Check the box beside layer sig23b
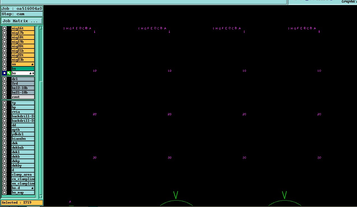 pos(4,60)
